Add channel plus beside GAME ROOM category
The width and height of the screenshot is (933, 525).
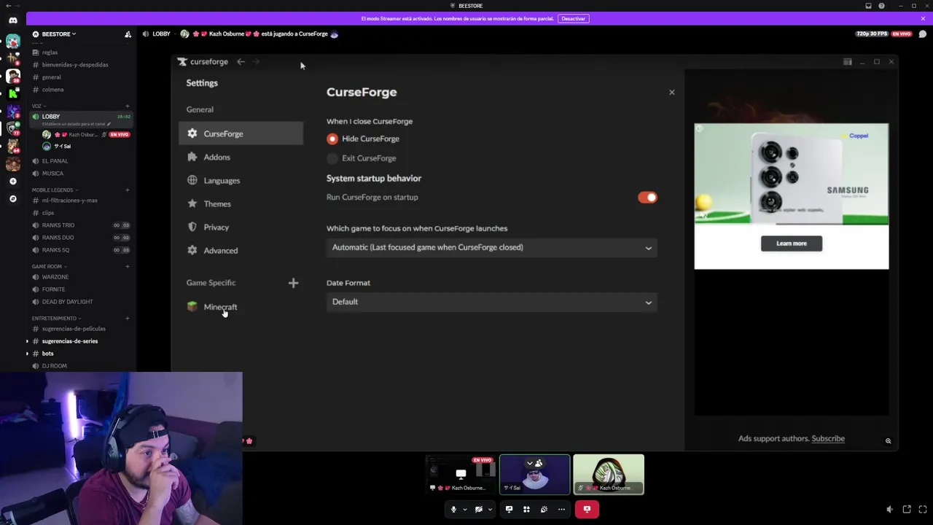(128, 267)
